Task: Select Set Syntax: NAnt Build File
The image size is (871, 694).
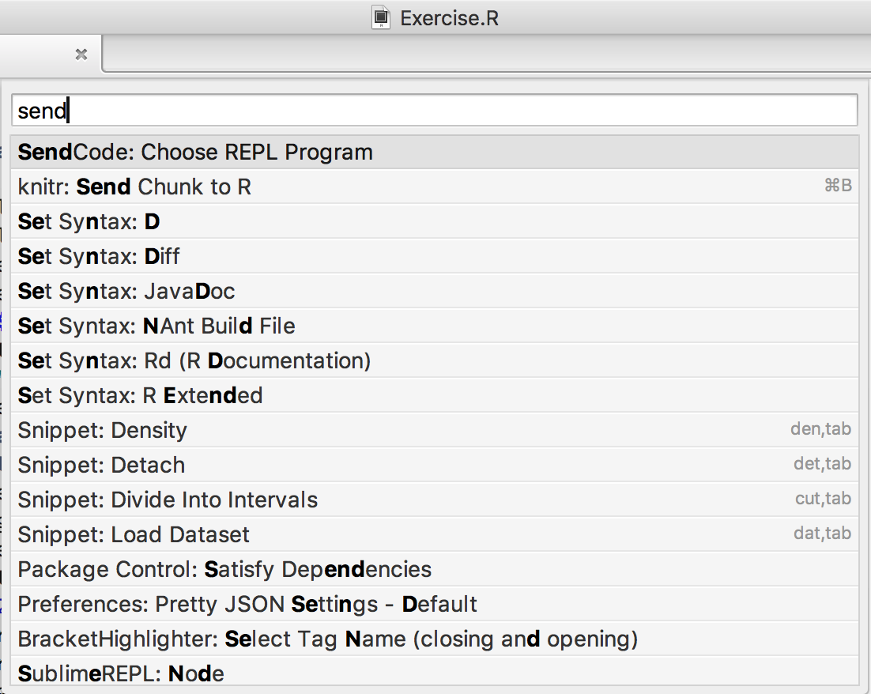Action: coord(435,326)
